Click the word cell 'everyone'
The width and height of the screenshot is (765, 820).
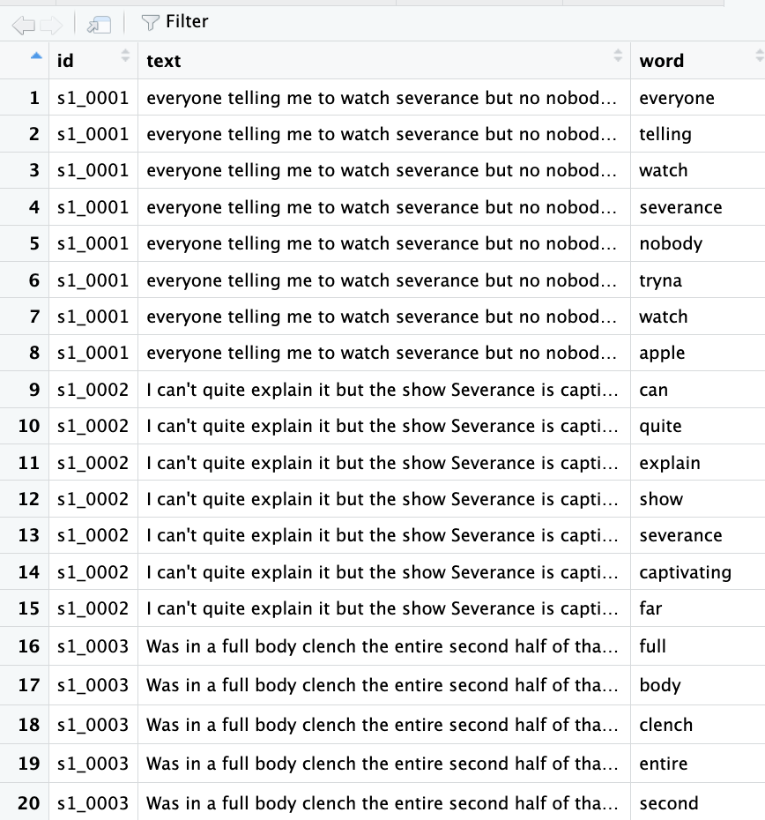(x=677, y=98)
